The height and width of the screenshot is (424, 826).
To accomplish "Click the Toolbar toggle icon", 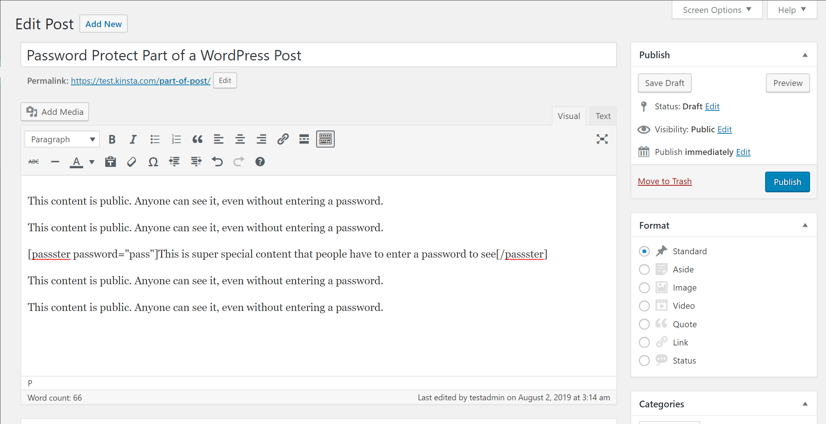I will click(x=325, y=139).
